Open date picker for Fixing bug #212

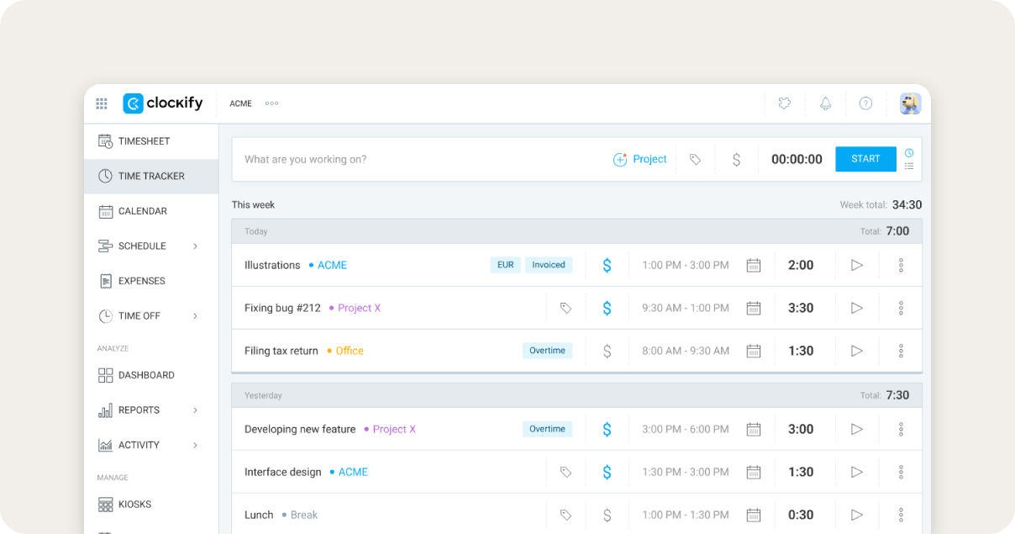[x=754, y=308]
